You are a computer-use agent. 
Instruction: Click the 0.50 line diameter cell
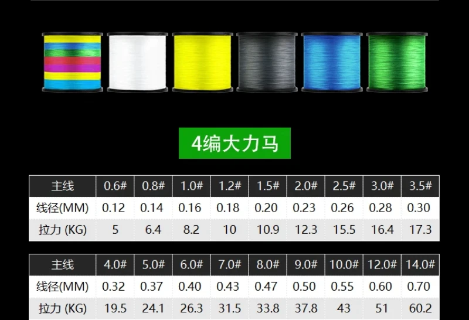coord(304,287)
